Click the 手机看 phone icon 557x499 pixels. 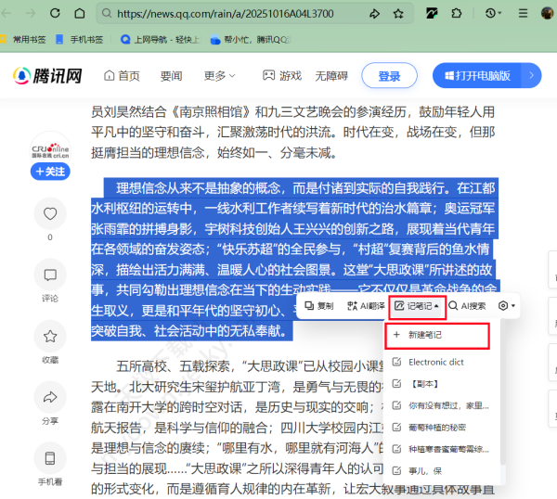(50, 458)
